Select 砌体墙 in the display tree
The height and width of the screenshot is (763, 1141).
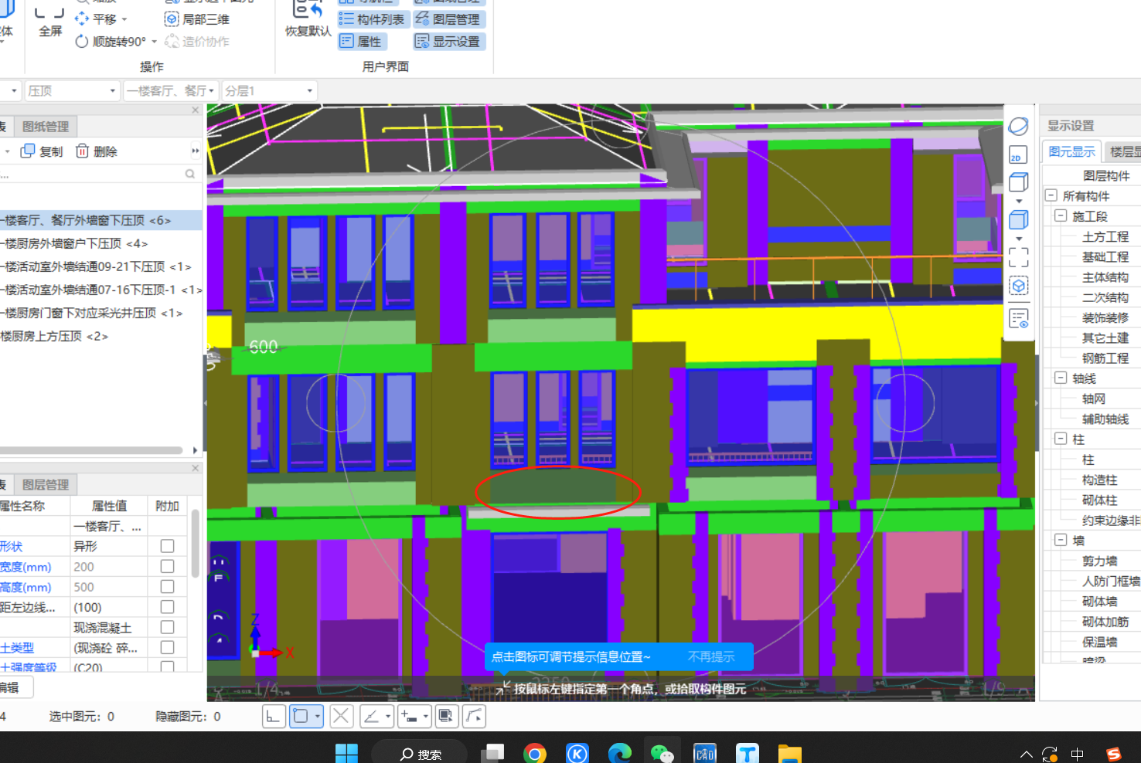point(1099,601)
